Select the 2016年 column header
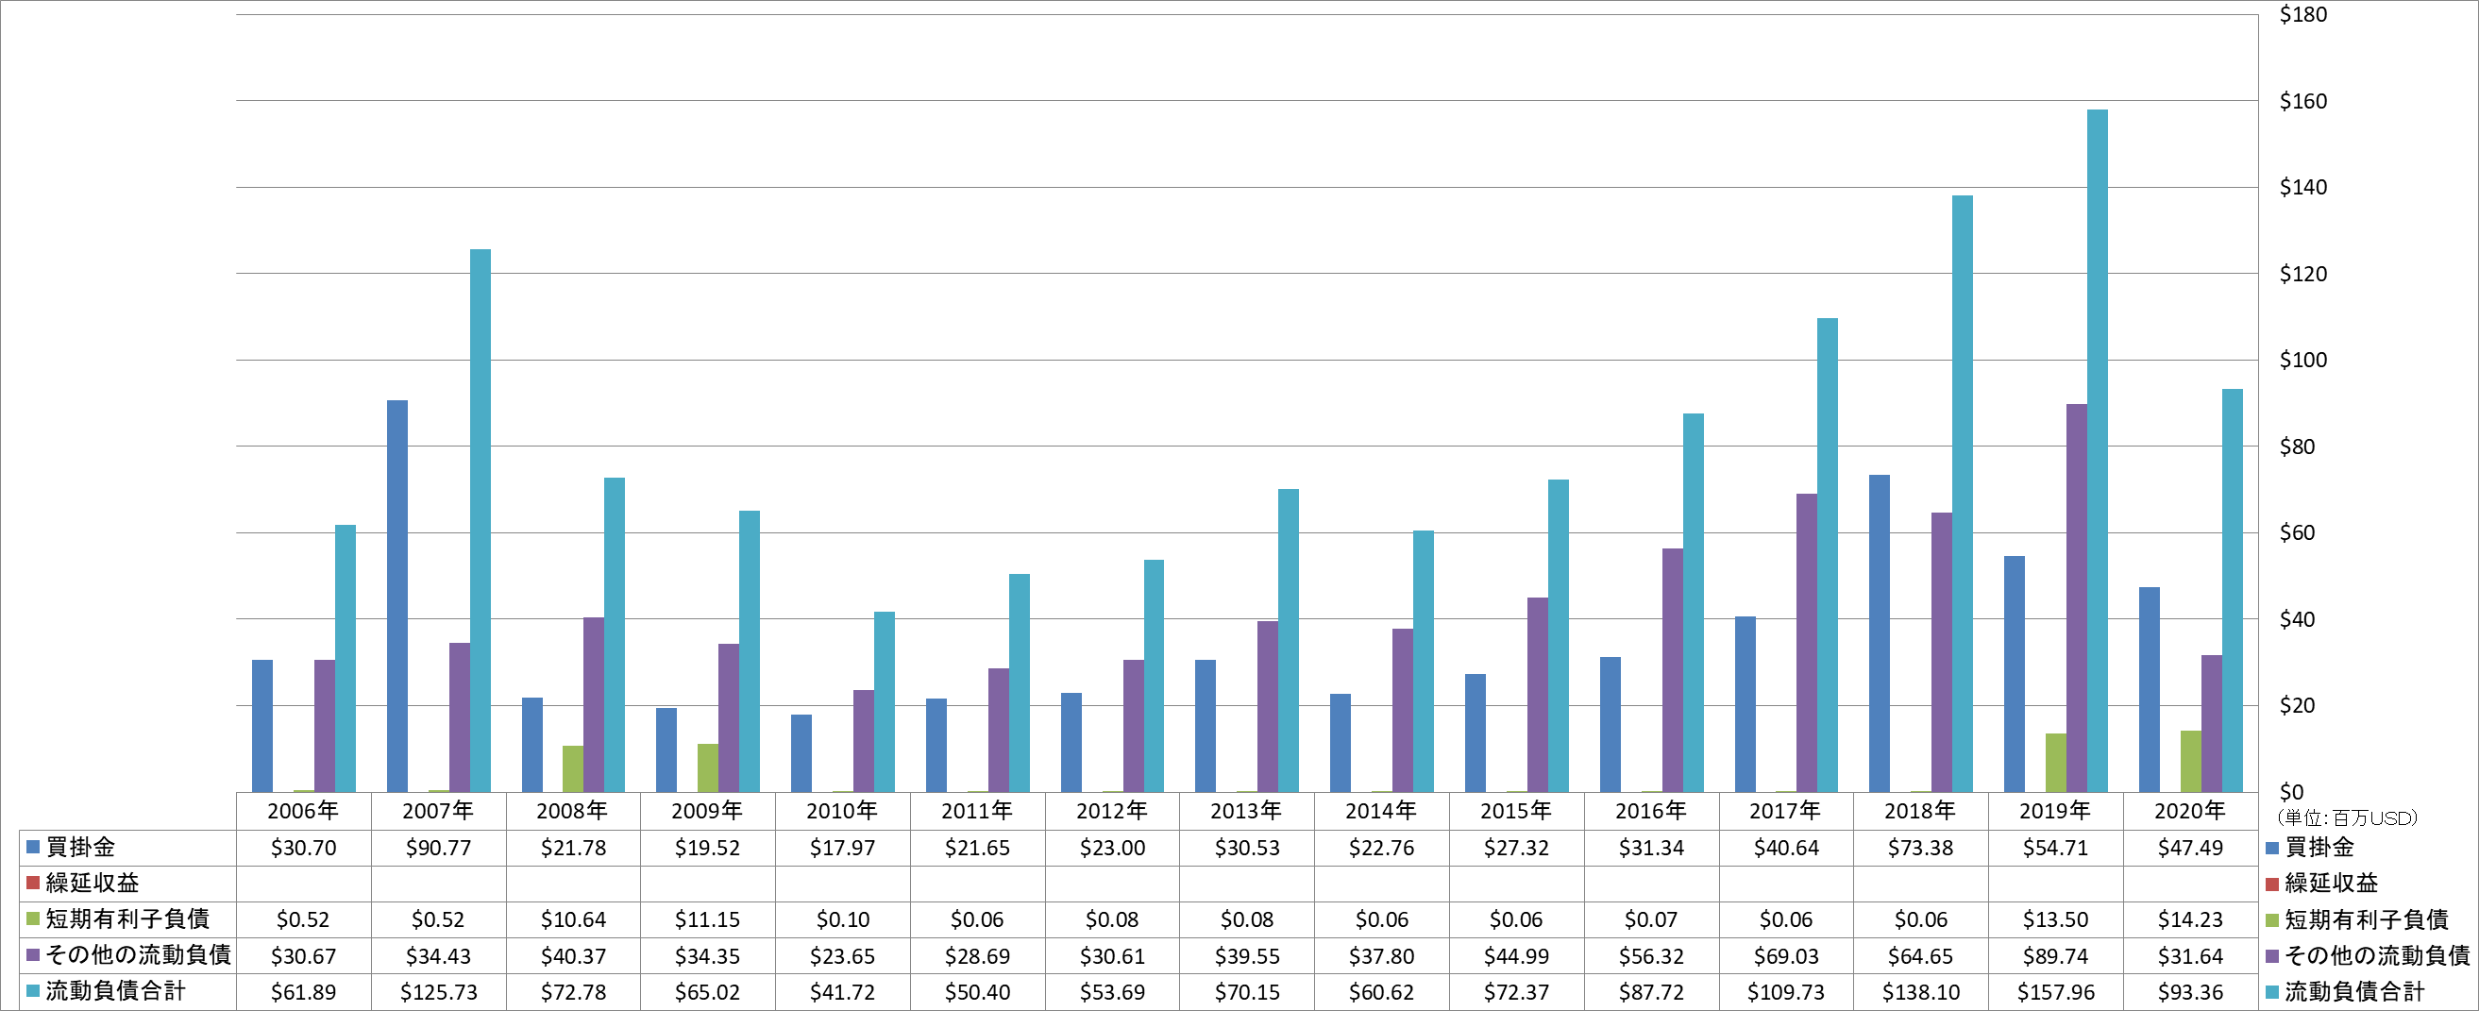Screen dimensions: 2479x1011 coord(1651,811)
